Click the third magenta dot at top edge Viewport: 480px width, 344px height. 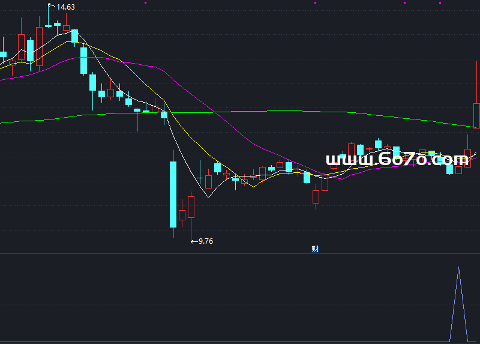405,2
